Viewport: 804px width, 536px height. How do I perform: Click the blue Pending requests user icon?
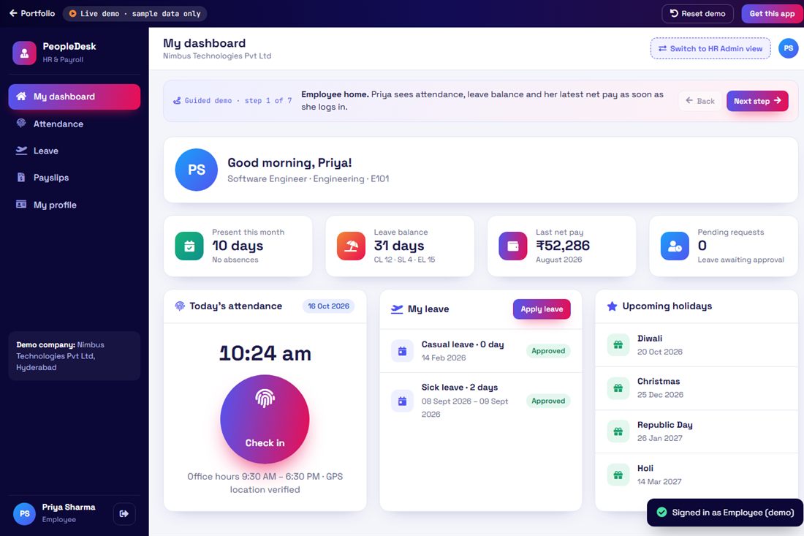coord(675,246)
